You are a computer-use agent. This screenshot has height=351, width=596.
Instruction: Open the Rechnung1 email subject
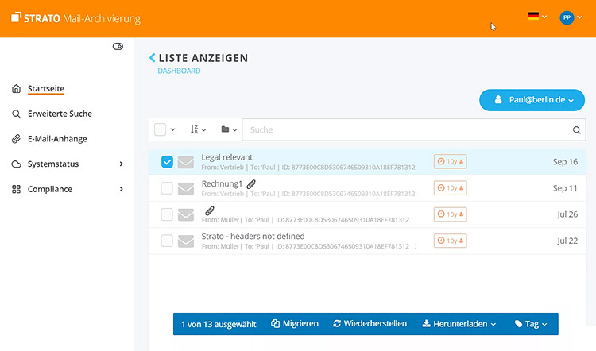click(222, 184)
